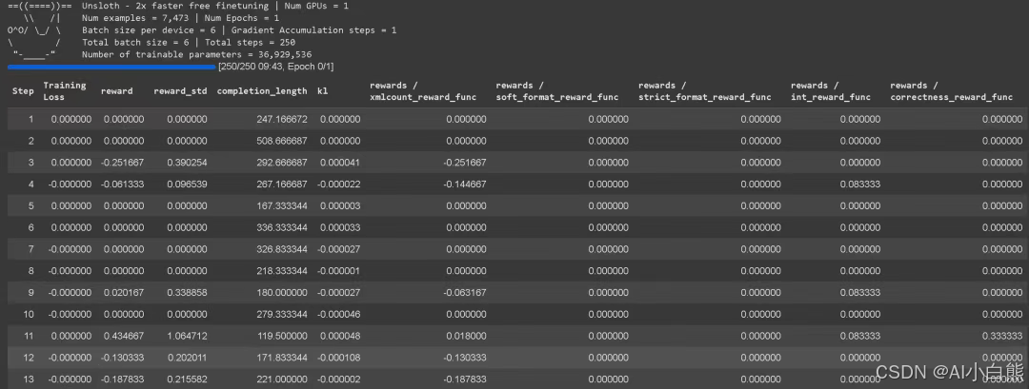Click kl value -0.000108

coord(338,357)
